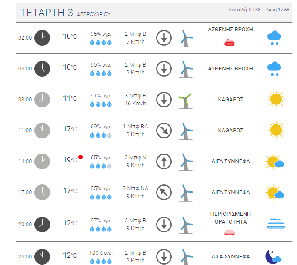
Task: Click the 02:00 dark clock icon
Action: [42, 38]
